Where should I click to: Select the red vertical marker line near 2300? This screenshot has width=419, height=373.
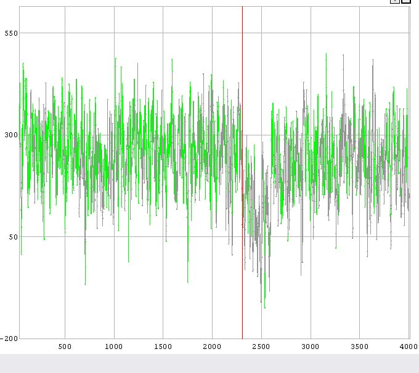[x=242, y=172]
